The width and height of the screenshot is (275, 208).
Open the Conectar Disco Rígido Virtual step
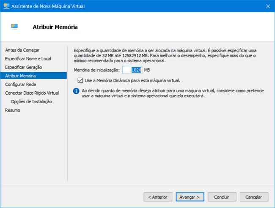[32, 93]
